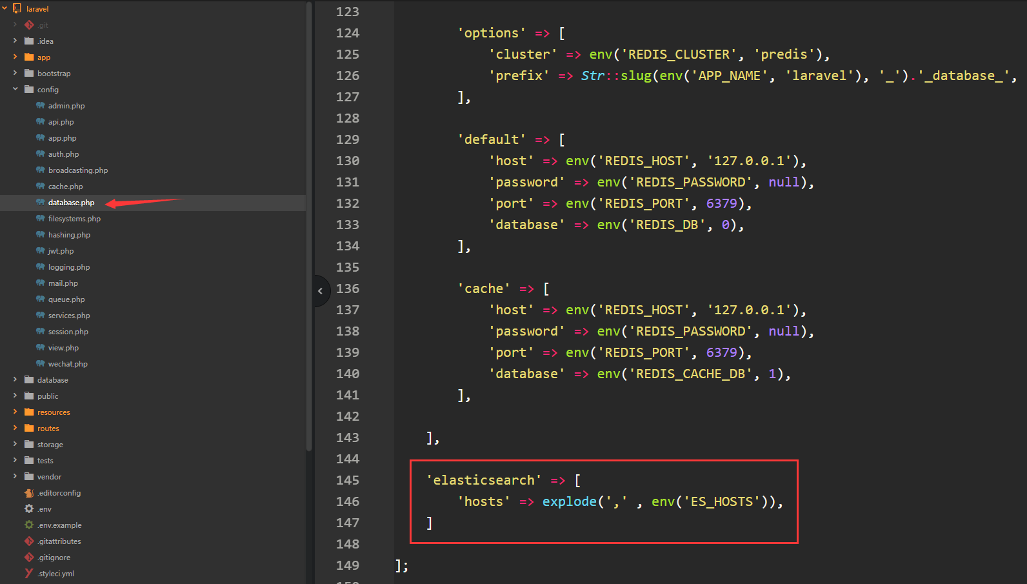Expand the public folder arrow
Viewport: 1027px width, 584px height.
(x=15, y=396)
